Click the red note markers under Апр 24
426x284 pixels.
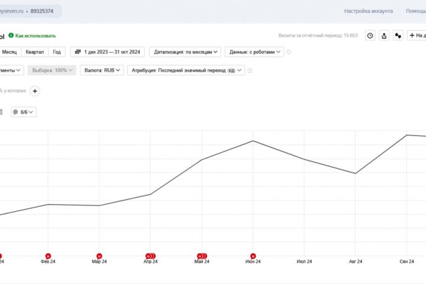tap(150, 256)
